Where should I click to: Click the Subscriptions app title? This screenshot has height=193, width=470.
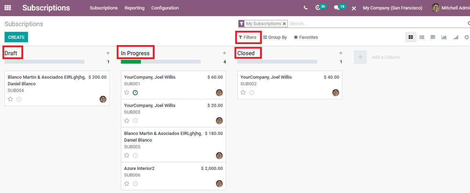46,8
